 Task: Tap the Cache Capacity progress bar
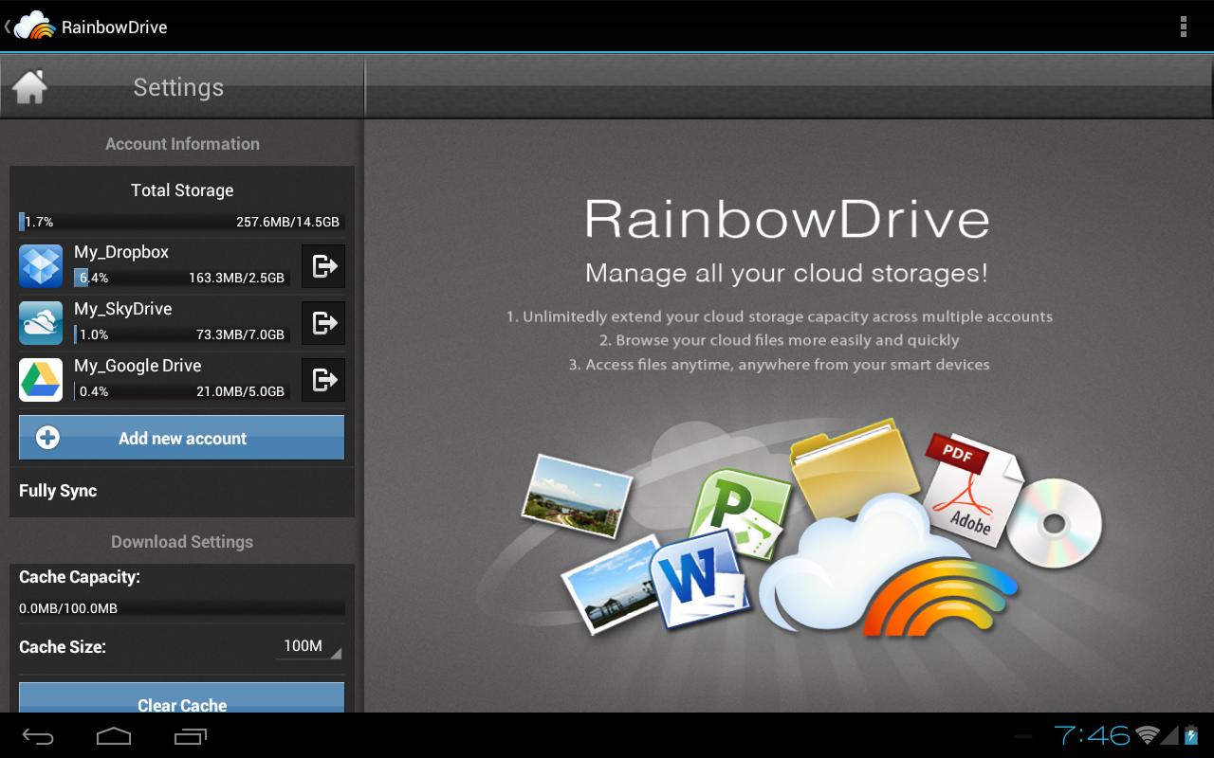[x=181, y=608]
